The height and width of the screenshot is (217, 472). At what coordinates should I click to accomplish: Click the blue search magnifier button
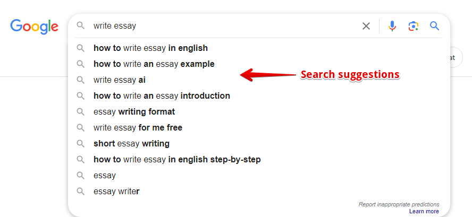pos(435,26)
